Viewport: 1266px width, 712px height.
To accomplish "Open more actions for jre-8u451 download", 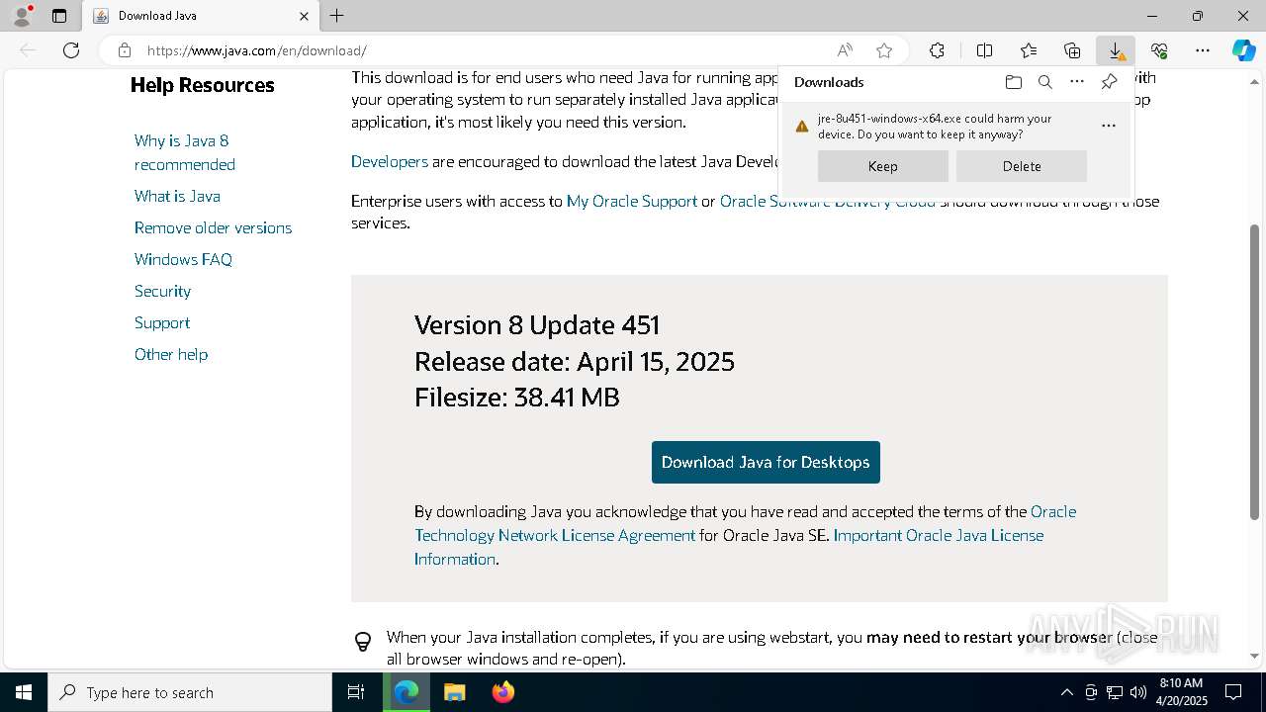I will [x=1109, y=126].
